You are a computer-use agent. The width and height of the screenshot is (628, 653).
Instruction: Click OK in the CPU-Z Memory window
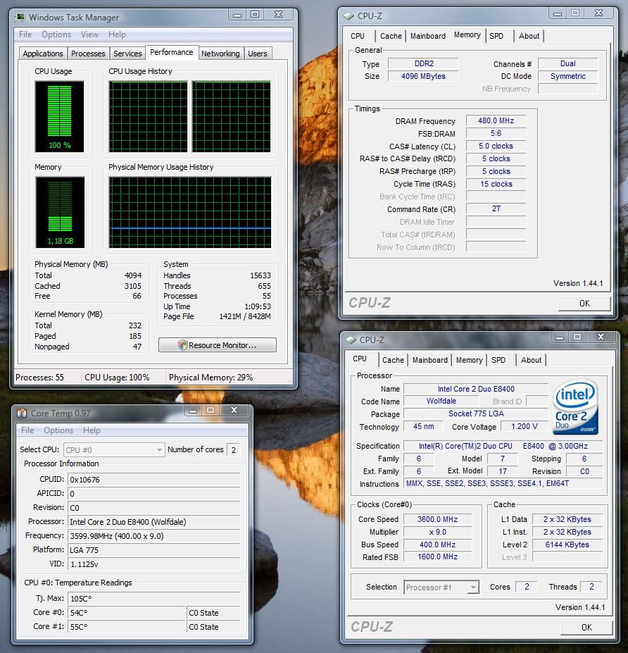(584, 303)
